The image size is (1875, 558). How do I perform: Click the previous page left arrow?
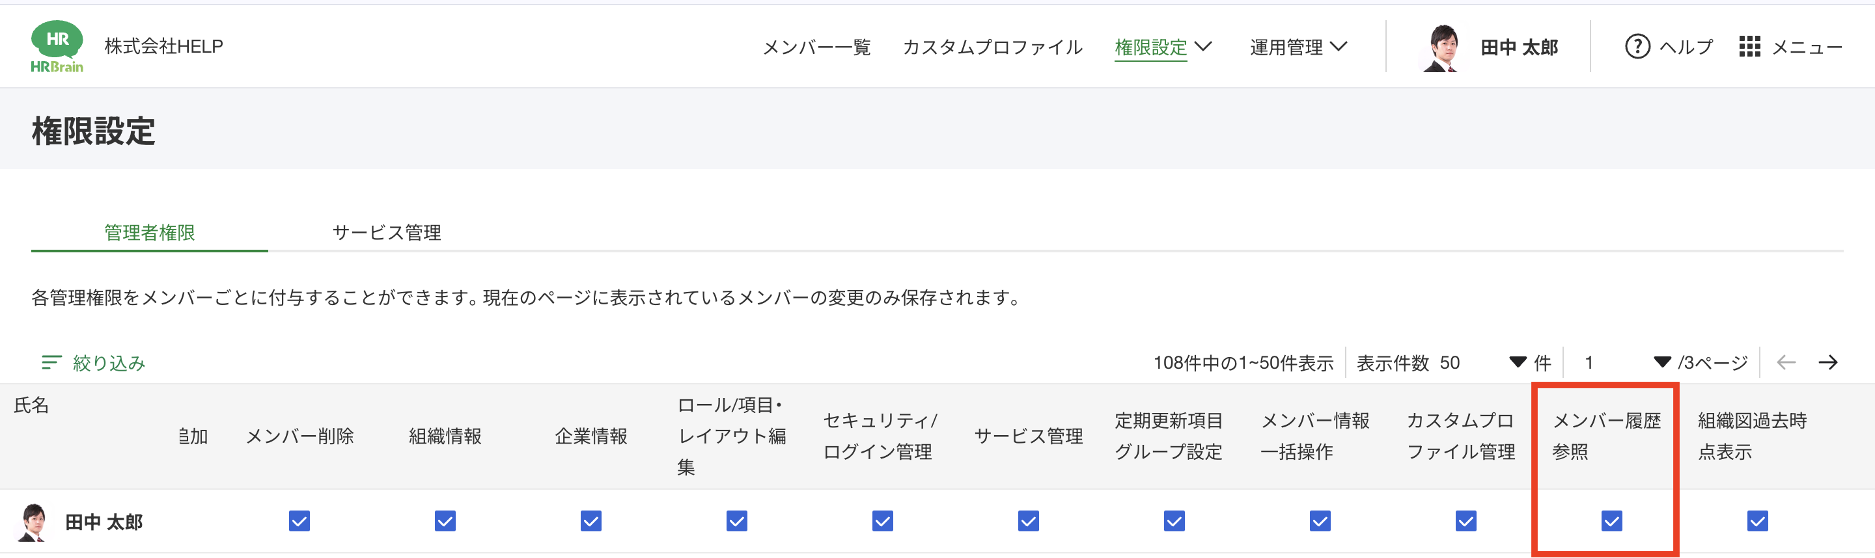coord(1785,362)
